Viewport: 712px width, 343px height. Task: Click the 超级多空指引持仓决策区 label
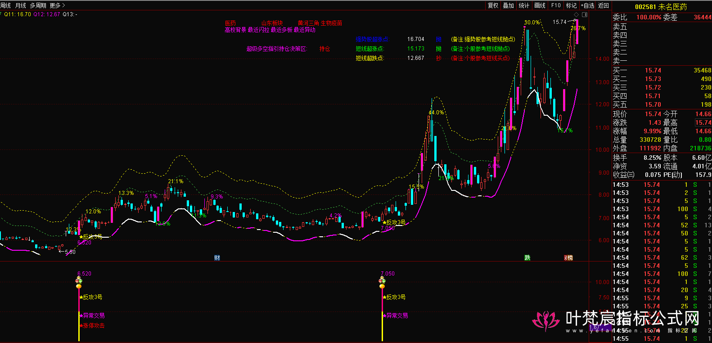[x=277, y=49]
